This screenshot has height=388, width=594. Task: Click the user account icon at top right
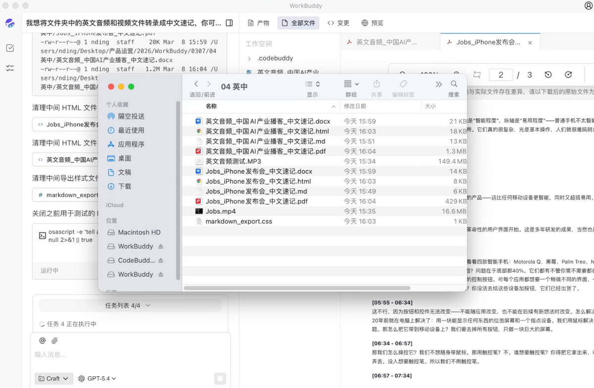click(588, 6)
